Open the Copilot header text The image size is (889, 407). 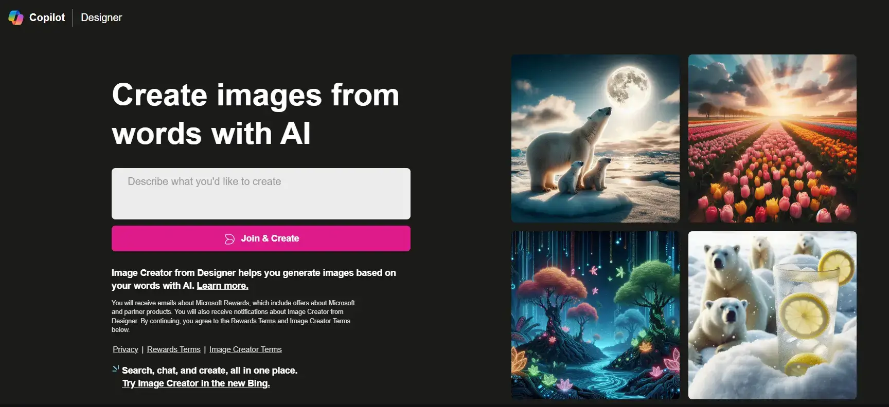click(47, 17)
